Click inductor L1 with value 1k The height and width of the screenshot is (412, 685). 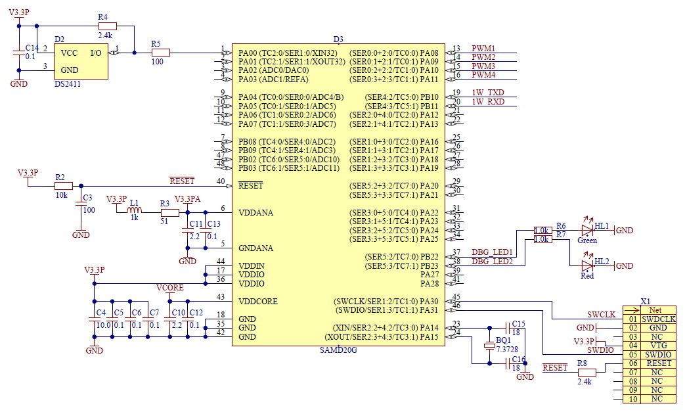click(x=134, y=208)
